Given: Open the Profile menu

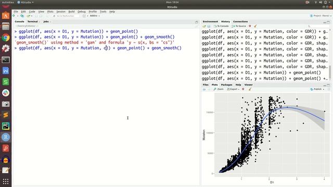Looking at the screenshot, I should click(x=93, y=11).
